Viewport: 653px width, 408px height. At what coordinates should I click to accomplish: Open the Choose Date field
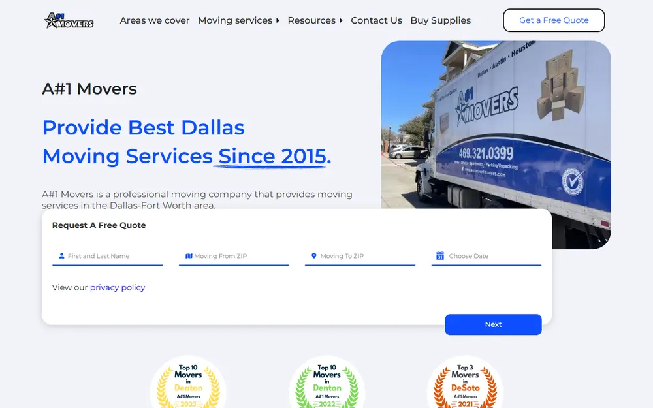click(x=486, y=256)
